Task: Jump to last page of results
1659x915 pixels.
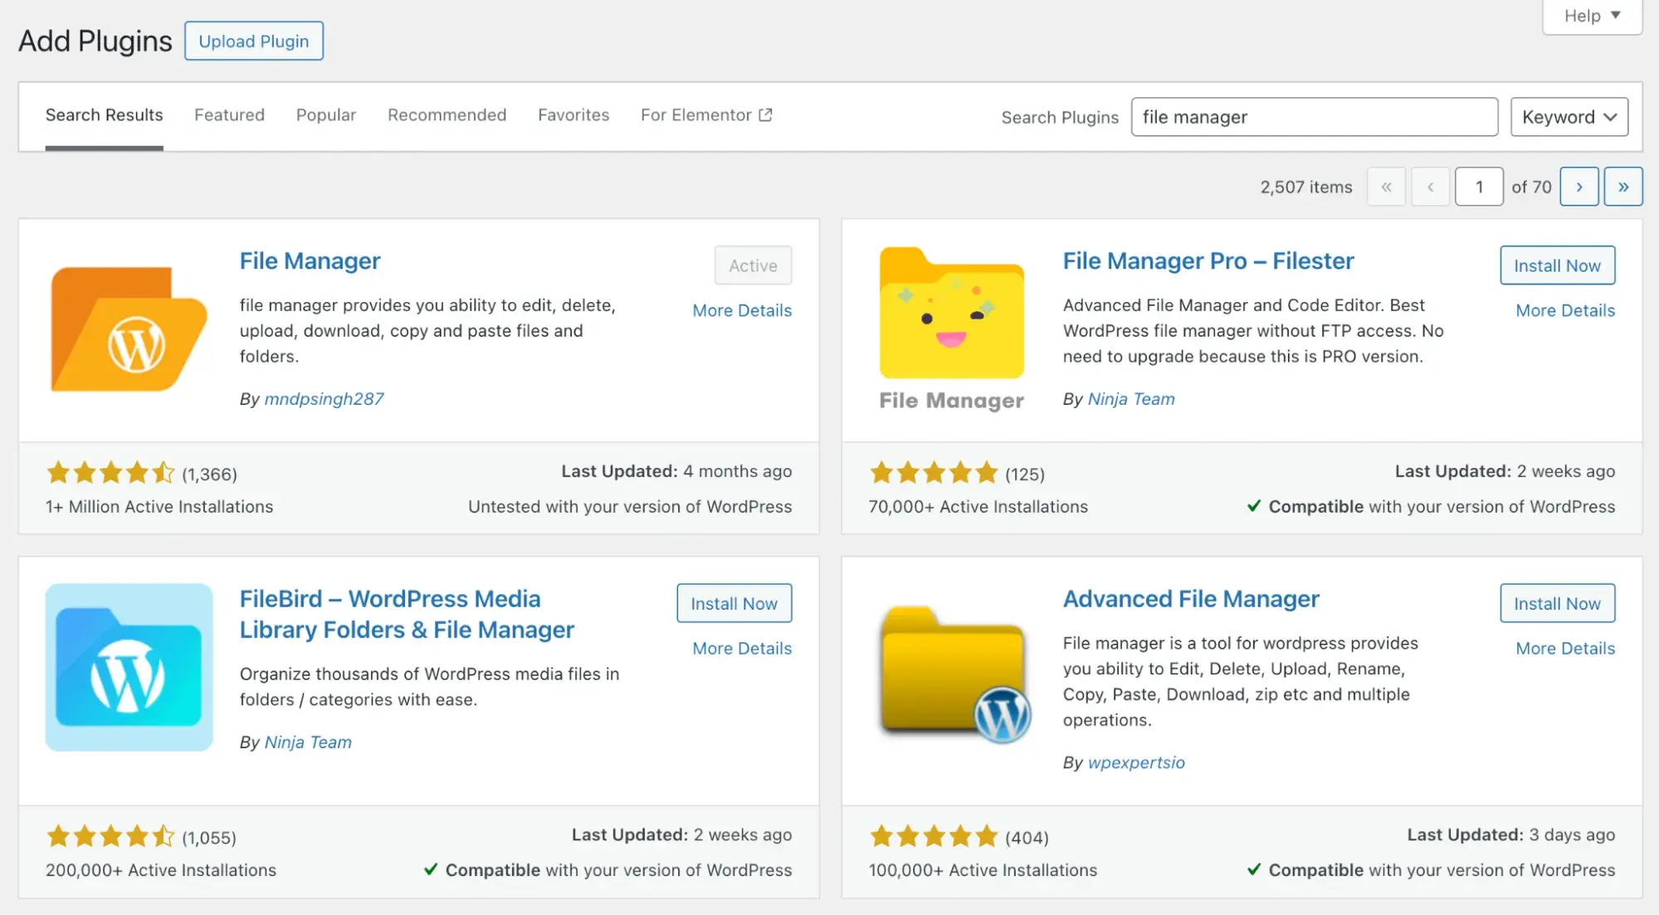Action: 1622,187
